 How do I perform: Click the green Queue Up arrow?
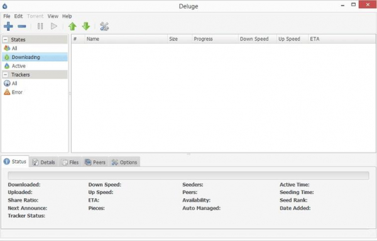[72, 26]
